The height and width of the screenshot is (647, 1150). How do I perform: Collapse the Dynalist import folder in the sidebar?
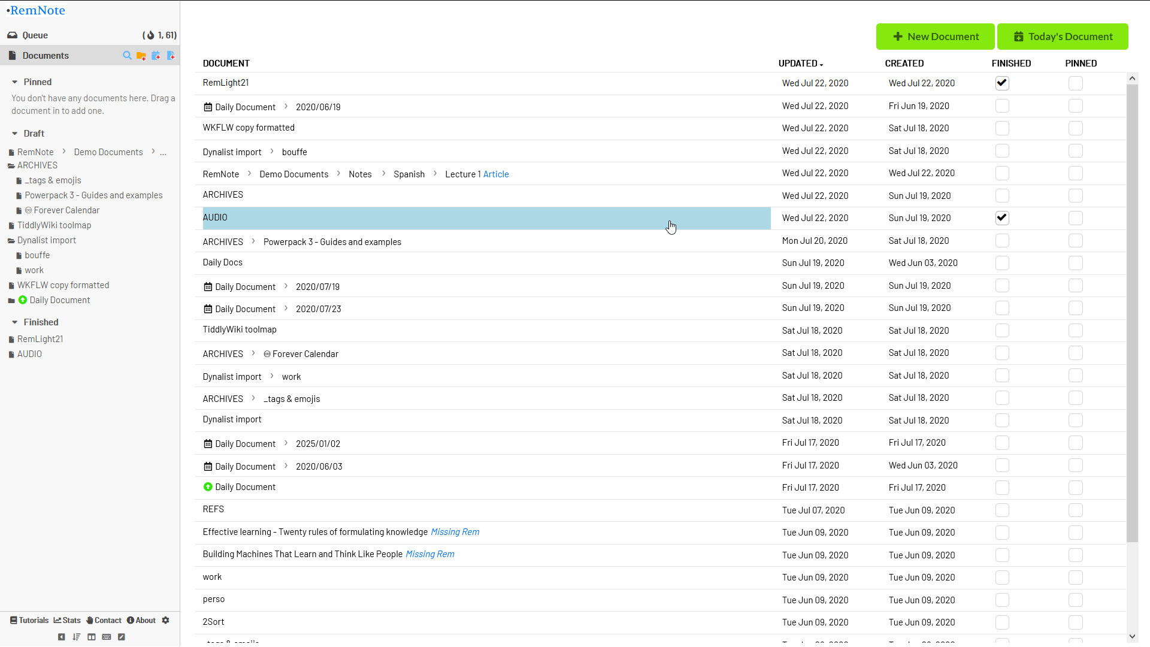point(11,241)
